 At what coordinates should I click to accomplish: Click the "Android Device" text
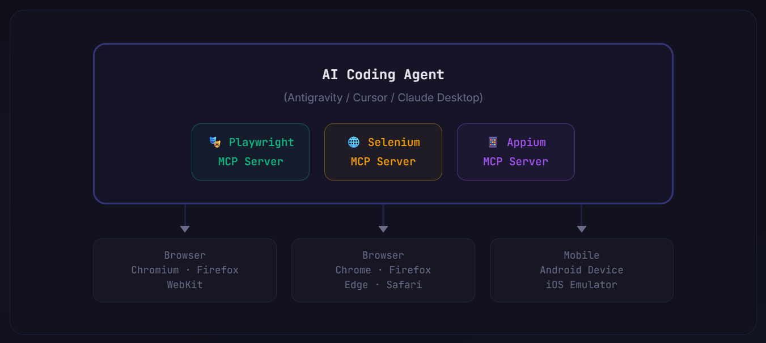581,270
